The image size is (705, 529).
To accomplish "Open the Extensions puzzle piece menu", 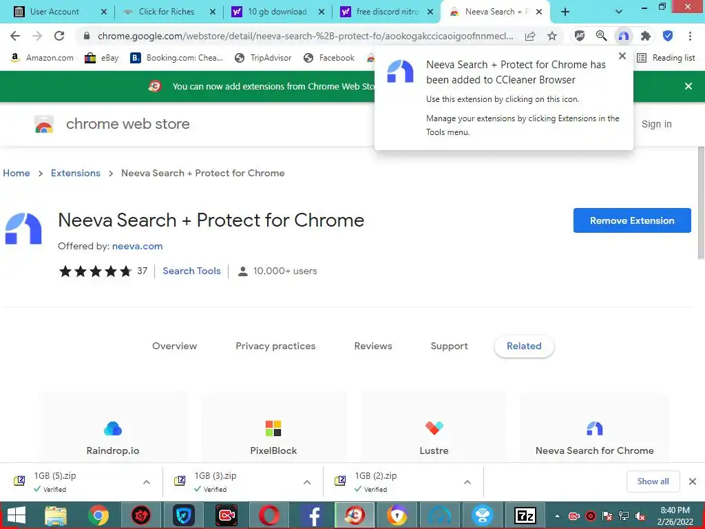I will (x=646, y=36).
